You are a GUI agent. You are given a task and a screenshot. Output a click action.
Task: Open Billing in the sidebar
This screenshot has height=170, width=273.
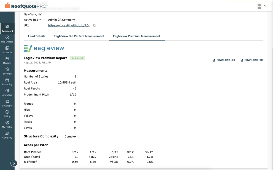click(7, 114)
